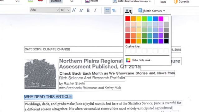Click the selected WHY READ THIS ARTICLE heading

48,97
